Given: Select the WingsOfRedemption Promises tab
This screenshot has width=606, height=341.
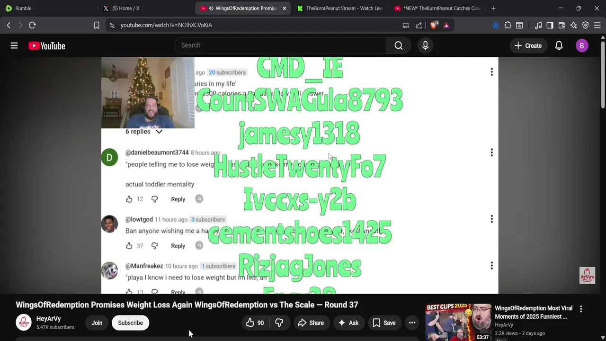Looking at the screenshot, I should point(244,8).
